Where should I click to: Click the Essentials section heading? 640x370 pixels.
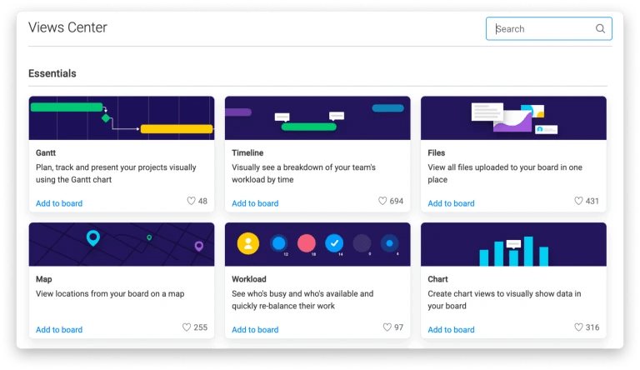pos(52,73)
